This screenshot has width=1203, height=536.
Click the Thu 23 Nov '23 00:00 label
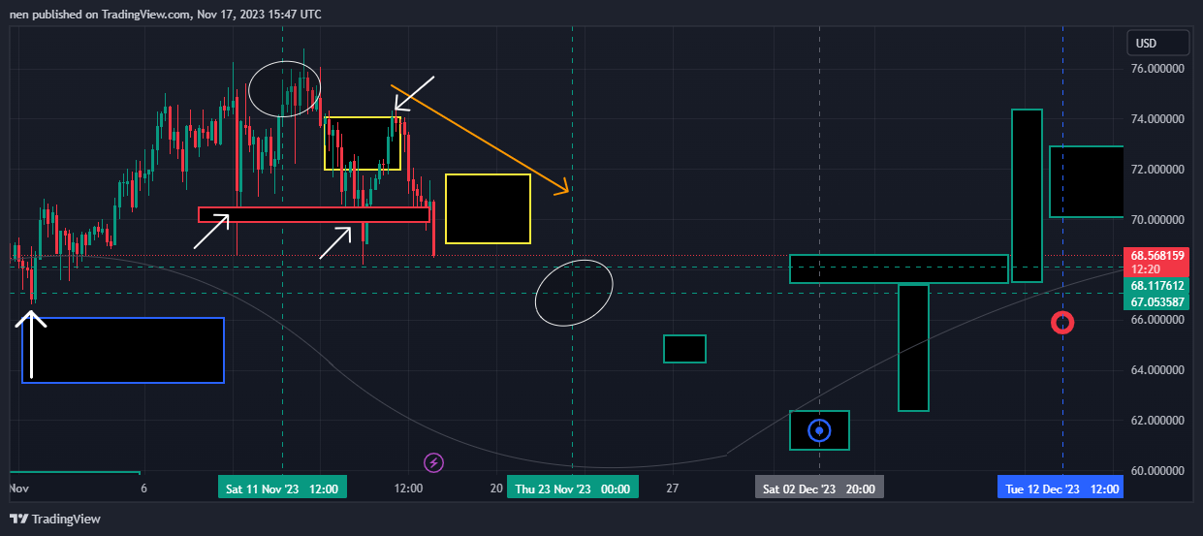(x=573, y=489)
